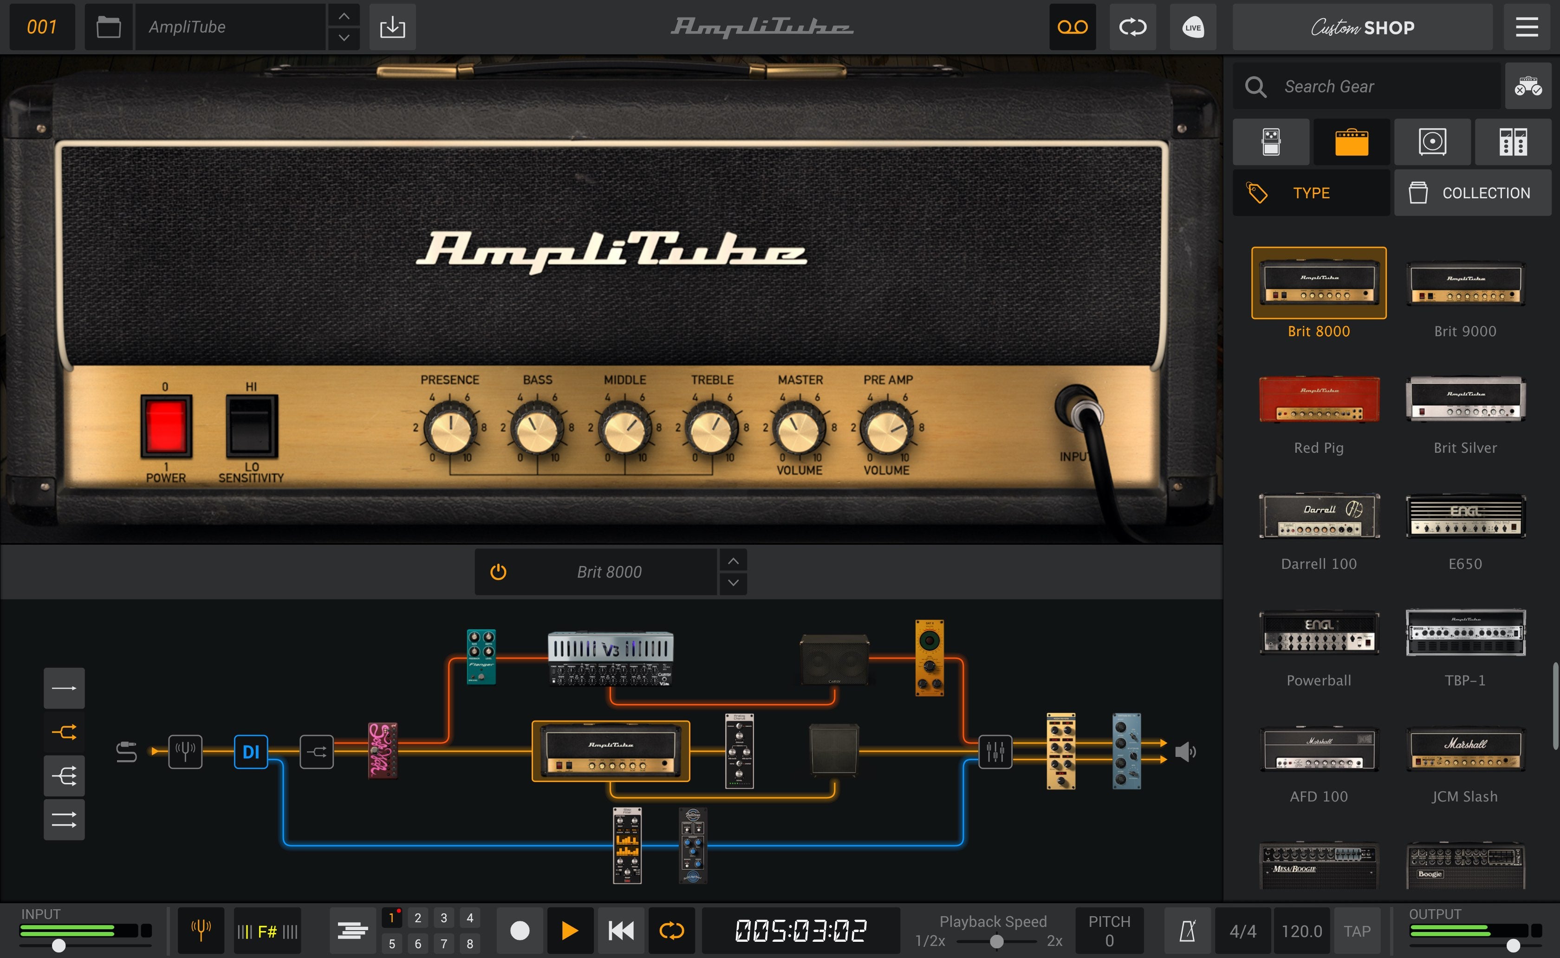Open the cabinet gear category icon
Image resolution: width=1560 pixels, height=958 pixels.
click(x=1433, y=141)
